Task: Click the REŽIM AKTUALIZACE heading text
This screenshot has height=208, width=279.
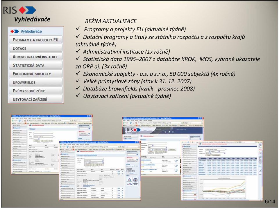Action: pyautogui.click(x=111, y=21)
